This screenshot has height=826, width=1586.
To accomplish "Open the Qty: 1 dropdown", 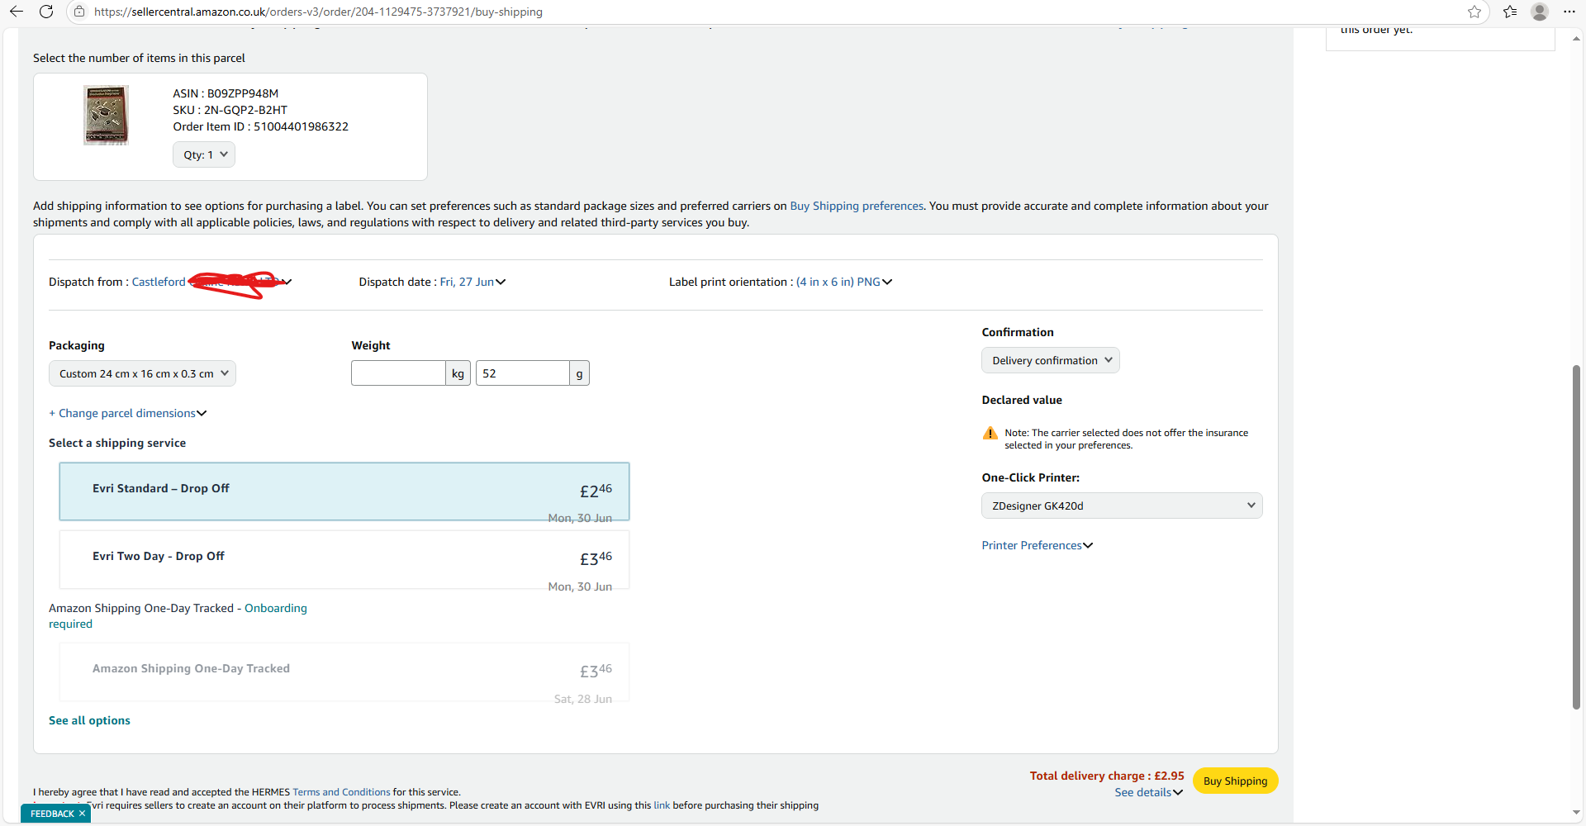I will click(x=204, y=154).
